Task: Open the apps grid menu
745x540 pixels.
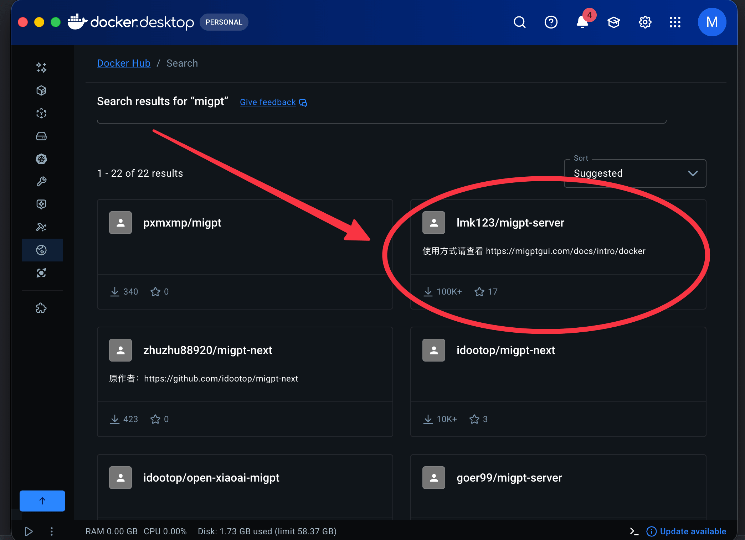Action: pyautogui.click(x=675, y=22)
